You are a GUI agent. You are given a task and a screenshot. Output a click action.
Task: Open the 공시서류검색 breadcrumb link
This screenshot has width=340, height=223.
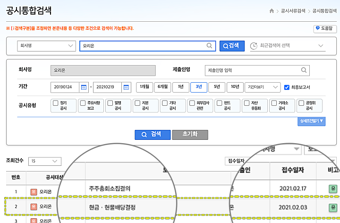point(293,11)
